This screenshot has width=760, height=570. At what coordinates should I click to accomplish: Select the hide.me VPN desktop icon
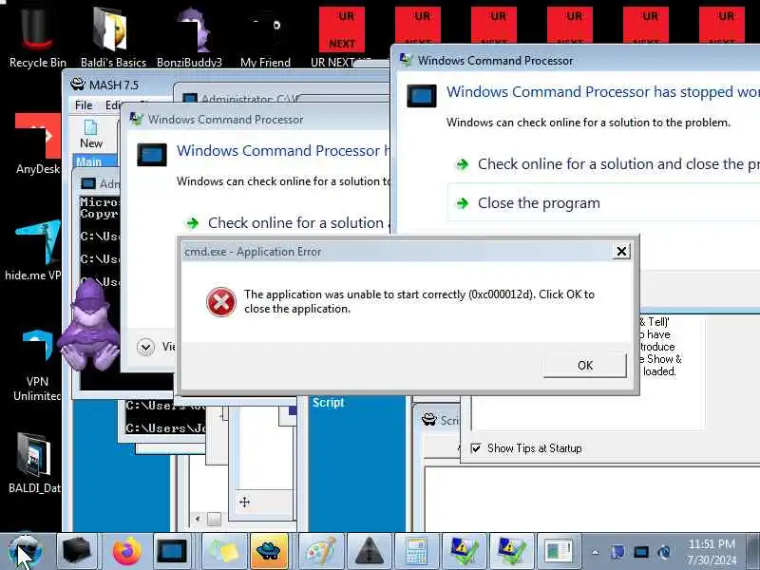click(x=34, y=250)
